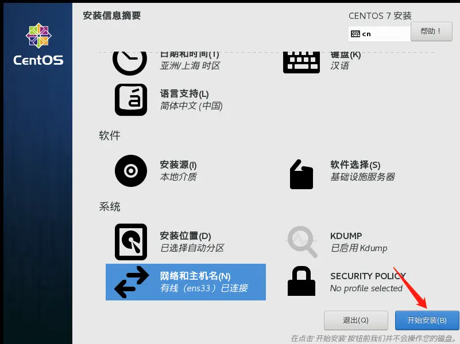Open software selection via the package icon
Viewport: 460px width, 344px height.
[x=301, y=174]
